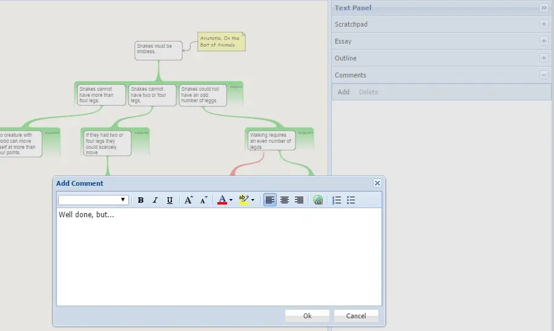The height and width of the screenshot is (331, 554).
Task: Toggle bold formatting in comment editor
Action: 140,200
